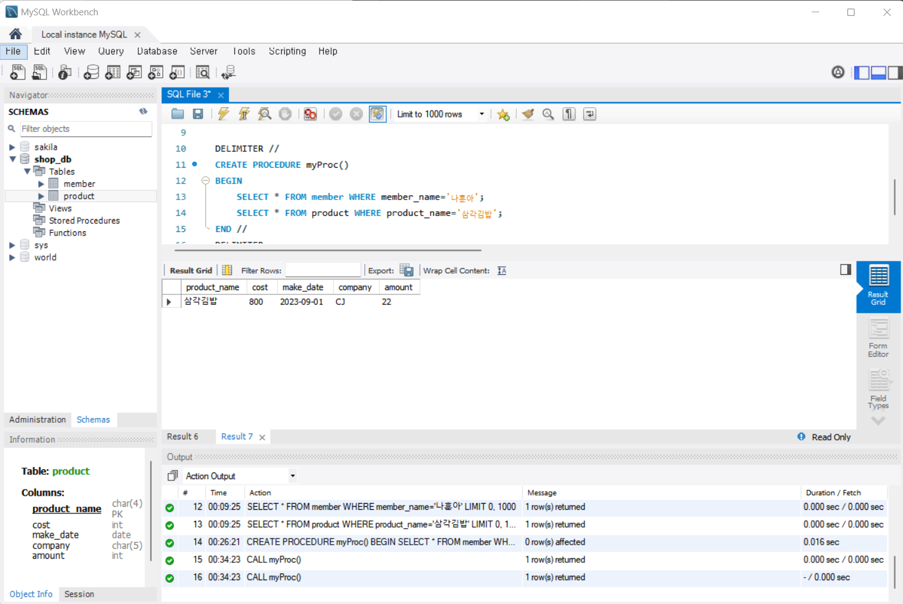Toggle result side panel visibility

[x=845, y=270]
